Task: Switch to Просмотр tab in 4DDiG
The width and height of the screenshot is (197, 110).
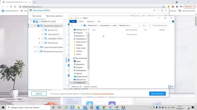Action: 37,16
